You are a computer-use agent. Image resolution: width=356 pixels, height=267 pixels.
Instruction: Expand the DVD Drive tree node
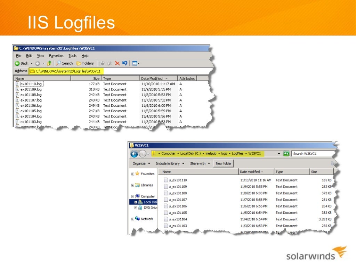point(136,208)
